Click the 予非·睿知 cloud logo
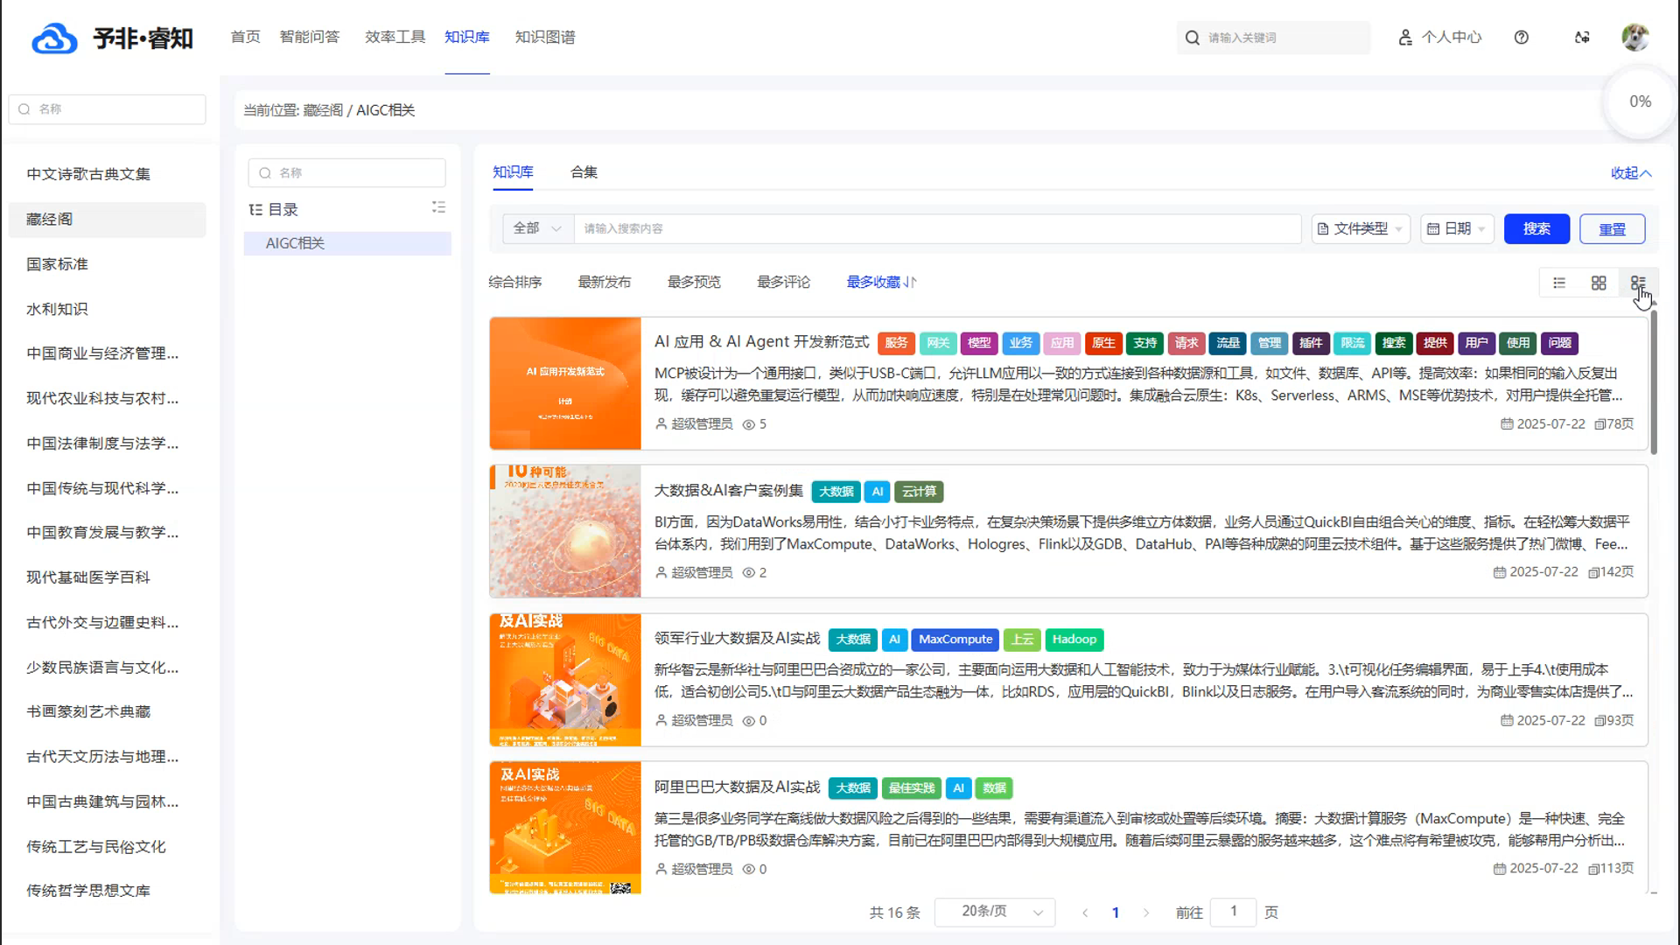This screenshot has height=945, width=1680. [55, 38]
